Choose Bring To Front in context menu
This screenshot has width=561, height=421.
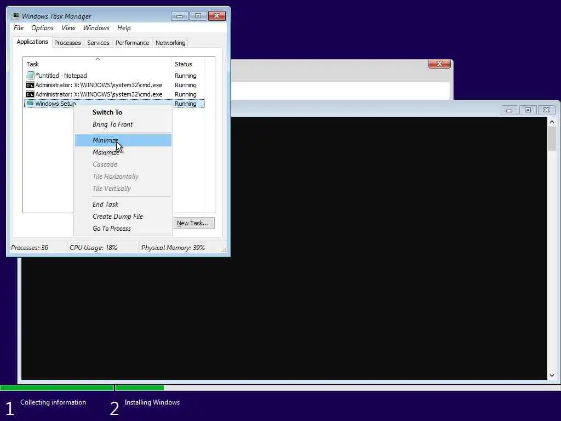pyautogui.click(x=123, y=124)
